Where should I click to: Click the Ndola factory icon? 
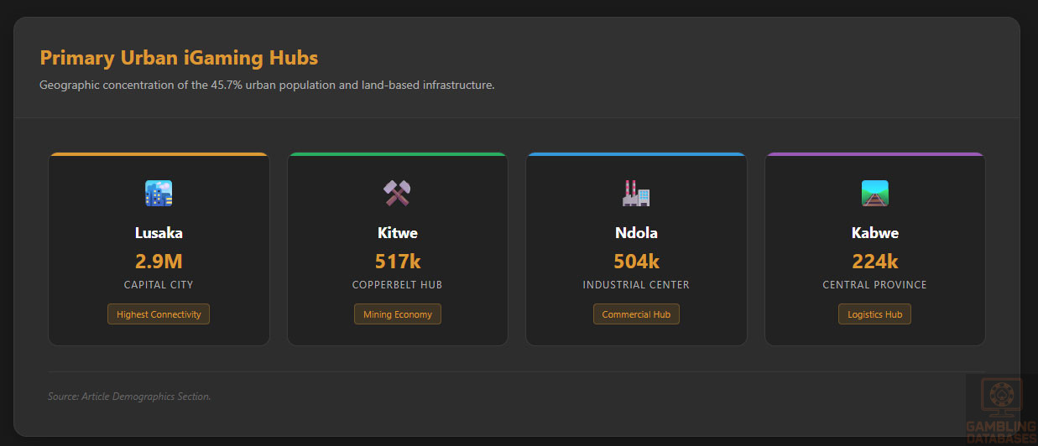point(636,194)
